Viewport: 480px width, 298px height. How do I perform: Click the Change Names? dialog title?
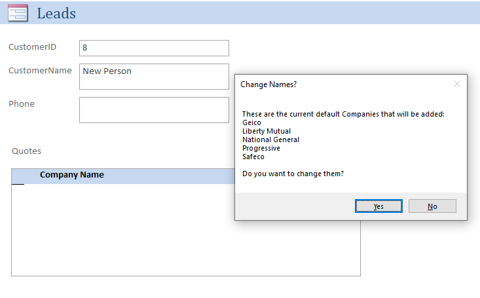268,84
